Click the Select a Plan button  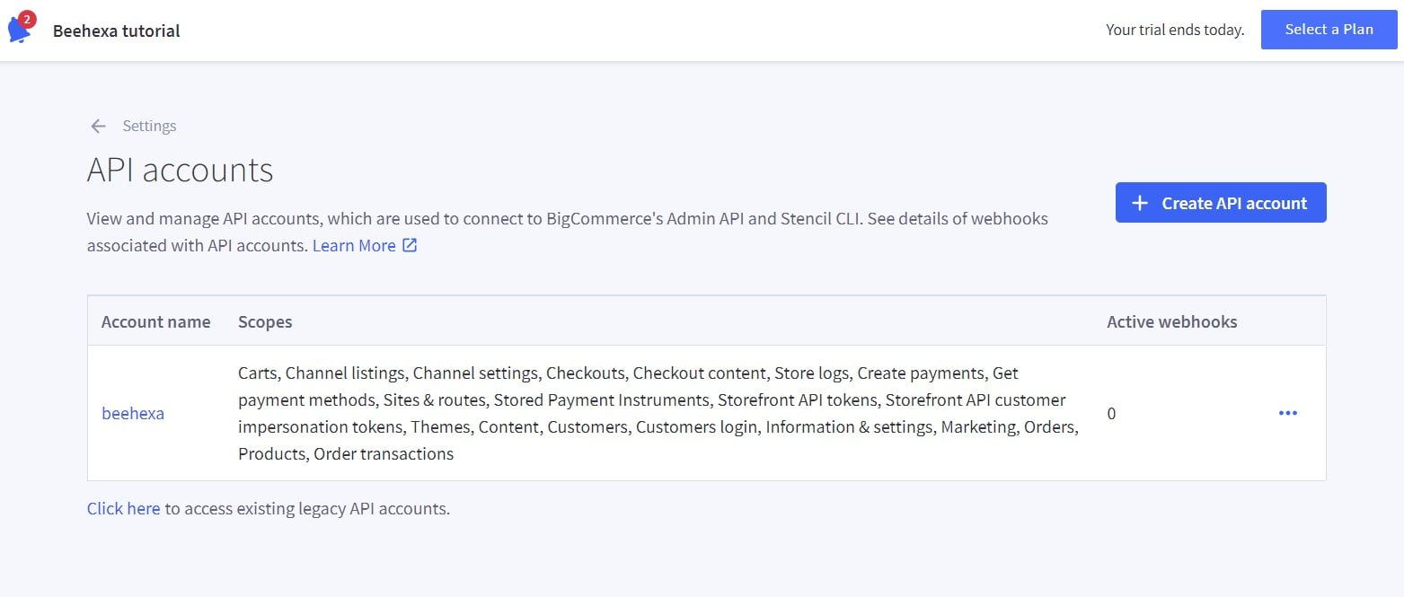(1329, 29)
